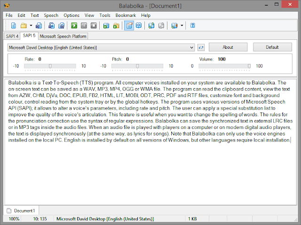This screenshot has height=225, width=301.
Task: Open the Text menu
Action: tap(34, 15)
